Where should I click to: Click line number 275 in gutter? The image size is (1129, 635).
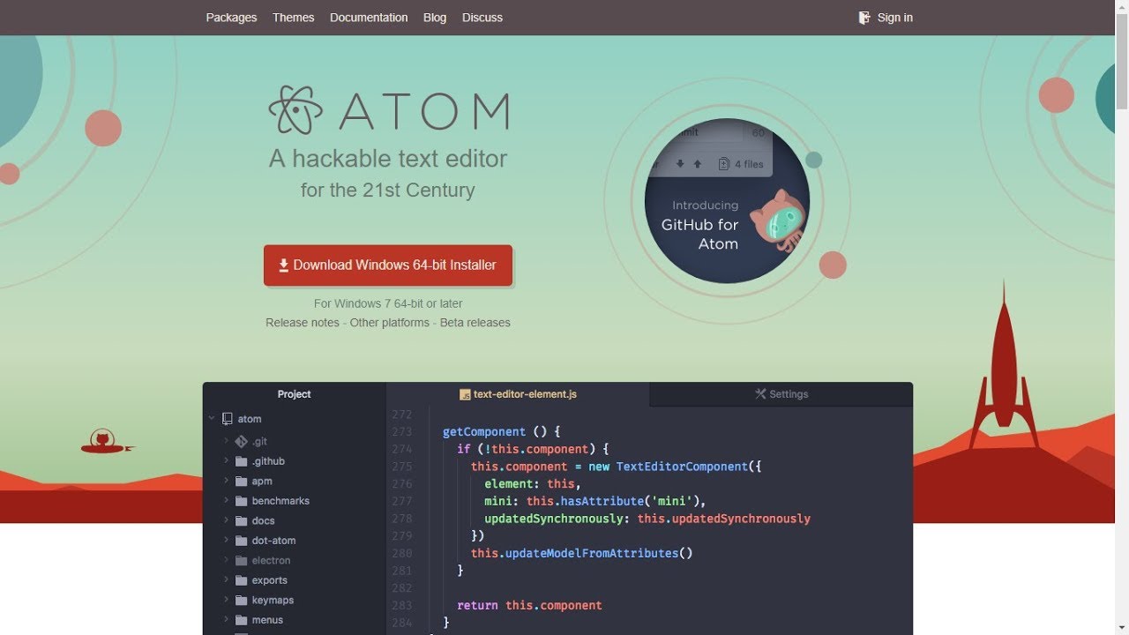click(402, 467)
